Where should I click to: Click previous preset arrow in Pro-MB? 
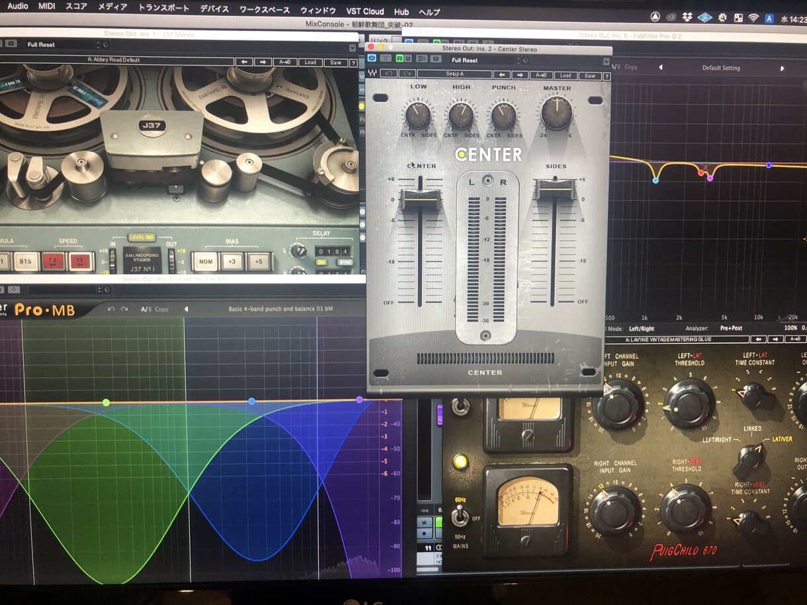click(186, 309)
